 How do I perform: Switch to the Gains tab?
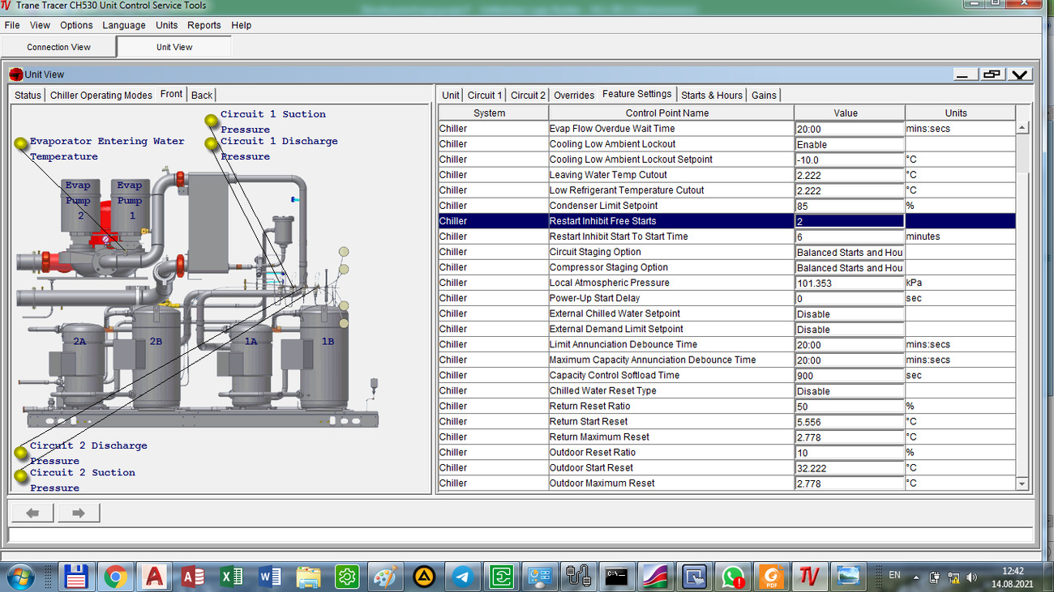(x=764, y=95)
